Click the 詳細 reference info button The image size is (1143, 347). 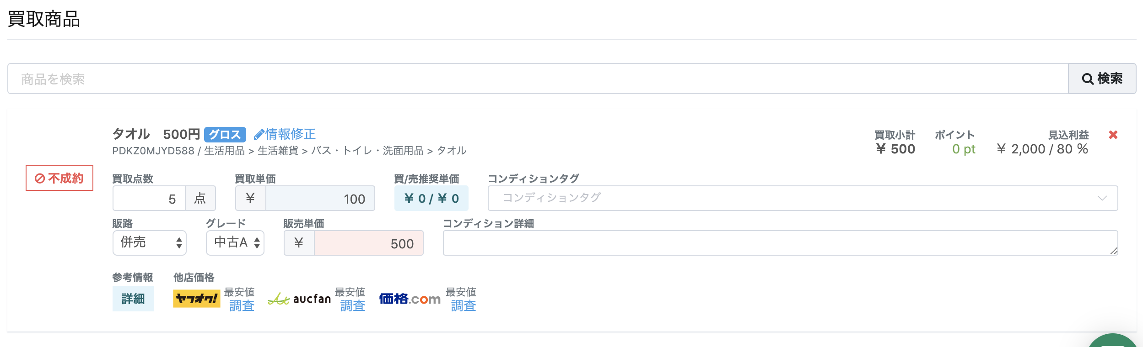(133, 299)
